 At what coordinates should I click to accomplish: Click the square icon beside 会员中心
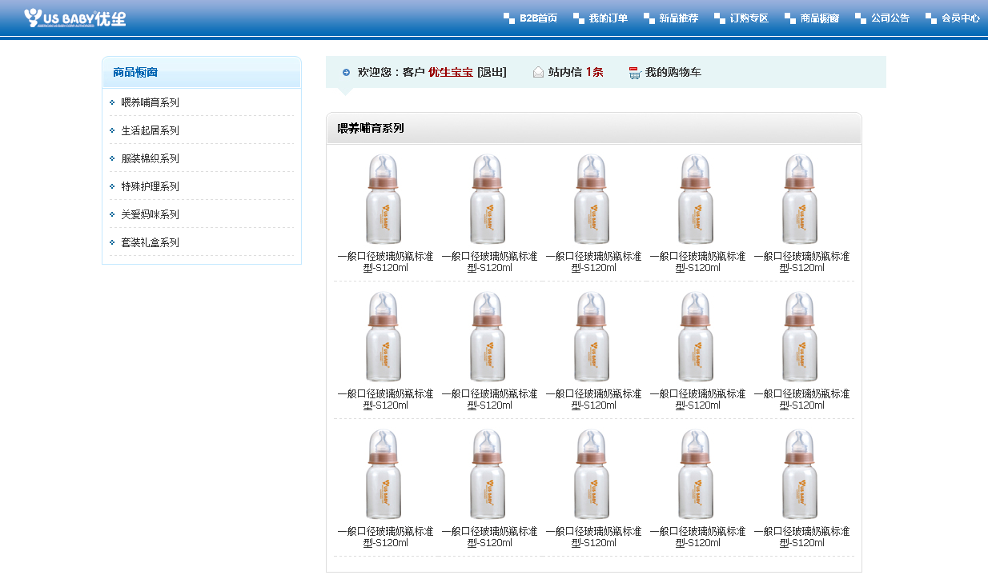(931, 18)
